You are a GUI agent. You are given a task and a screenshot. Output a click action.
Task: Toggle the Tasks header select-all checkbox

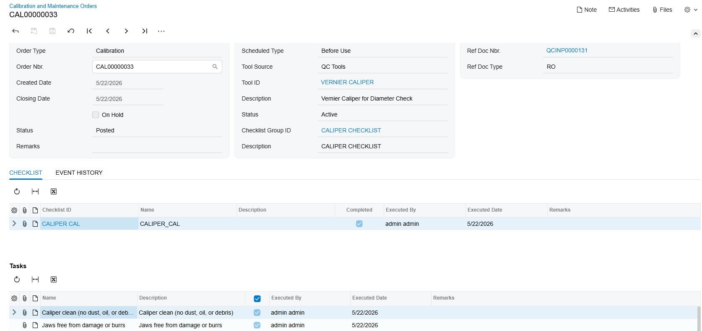[257, 299]
